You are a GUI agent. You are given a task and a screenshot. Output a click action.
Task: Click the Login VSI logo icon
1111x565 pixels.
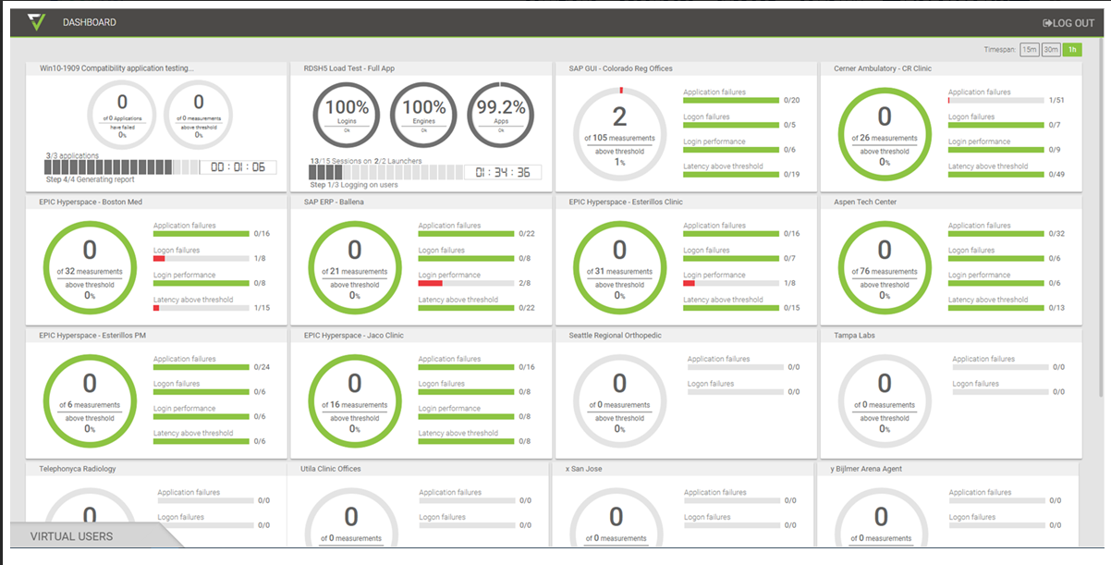36,22
